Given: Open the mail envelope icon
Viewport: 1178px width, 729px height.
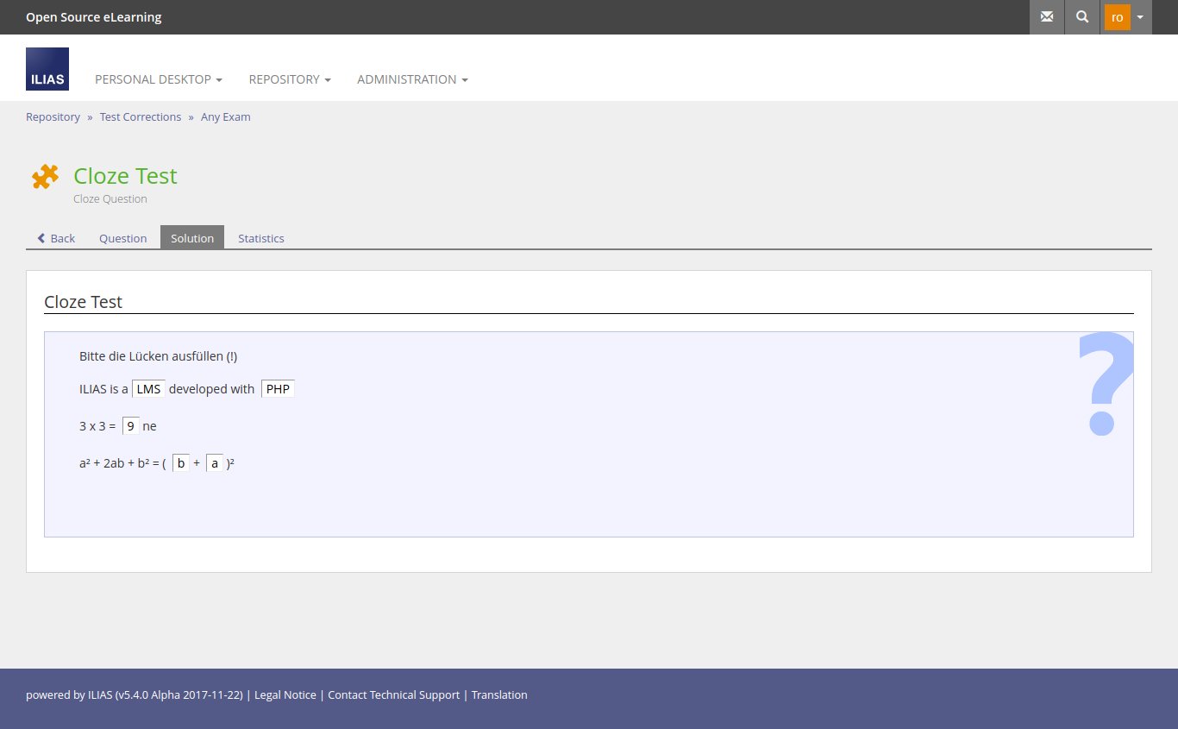Looking at the screenshot, I should point(1047,17).
